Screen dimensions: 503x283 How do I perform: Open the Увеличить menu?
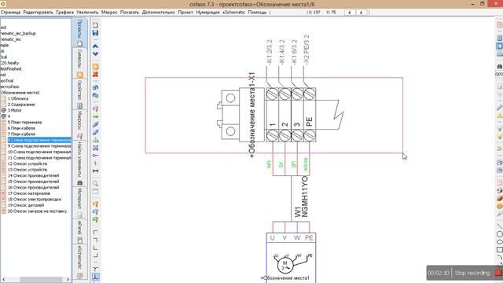tap(87, 13)
